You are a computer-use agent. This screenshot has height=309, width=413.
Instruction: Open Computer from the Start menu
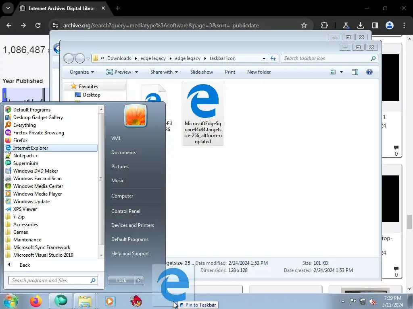tap(122, 196)
